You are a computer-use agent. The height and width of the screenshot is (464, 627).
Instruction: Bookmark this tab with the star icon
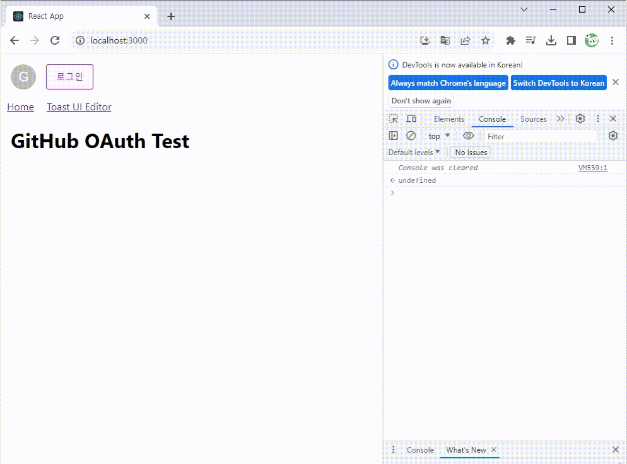tap(486, 40)
